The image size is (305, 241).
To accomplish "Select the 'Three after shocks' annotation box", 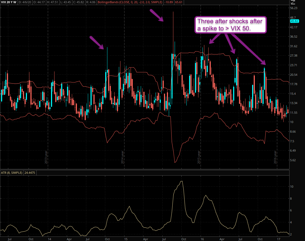I will [231, 25].
